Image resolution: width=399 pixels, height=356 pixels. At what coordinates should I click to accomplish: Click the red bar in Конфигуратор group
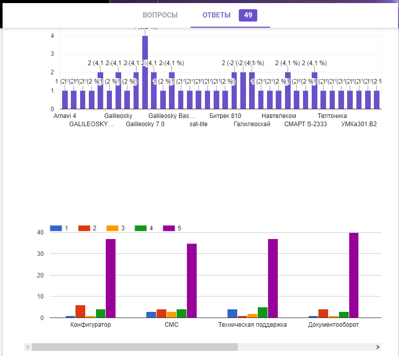click(80, 311)
